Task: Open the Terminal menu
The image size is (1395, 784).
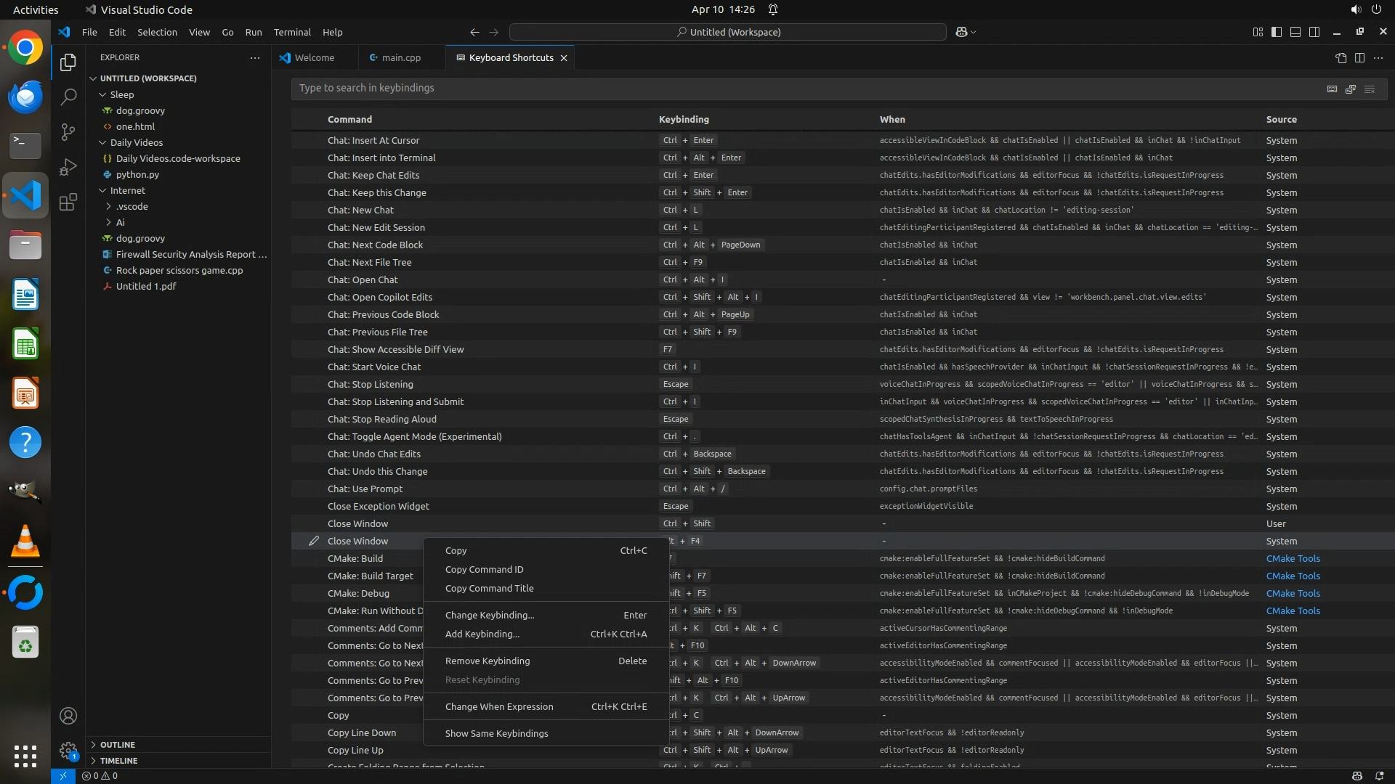Action: [292, 32]
